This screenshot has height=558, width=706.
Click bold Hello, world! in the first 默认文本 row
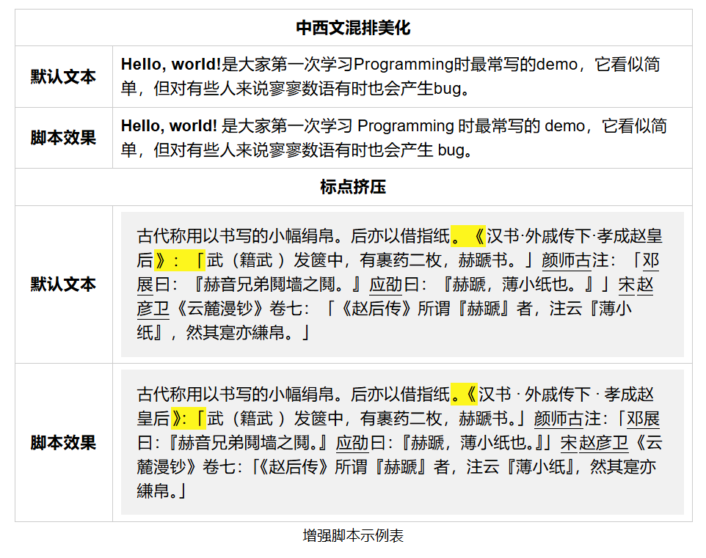(x=170, y=65)
